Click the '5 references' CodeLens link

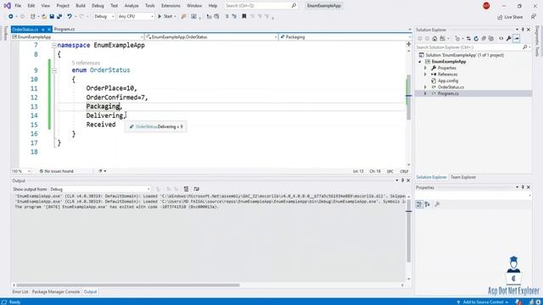(86, 63)
